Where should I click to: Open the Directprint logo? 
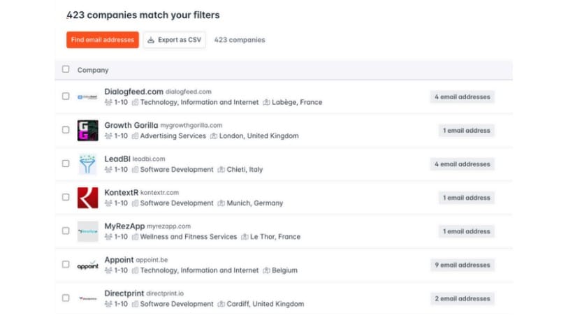tap(87, 298)
